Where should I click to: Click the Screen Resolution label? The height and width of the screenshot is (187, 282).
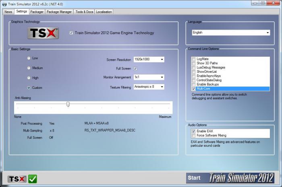click(119, 60)
